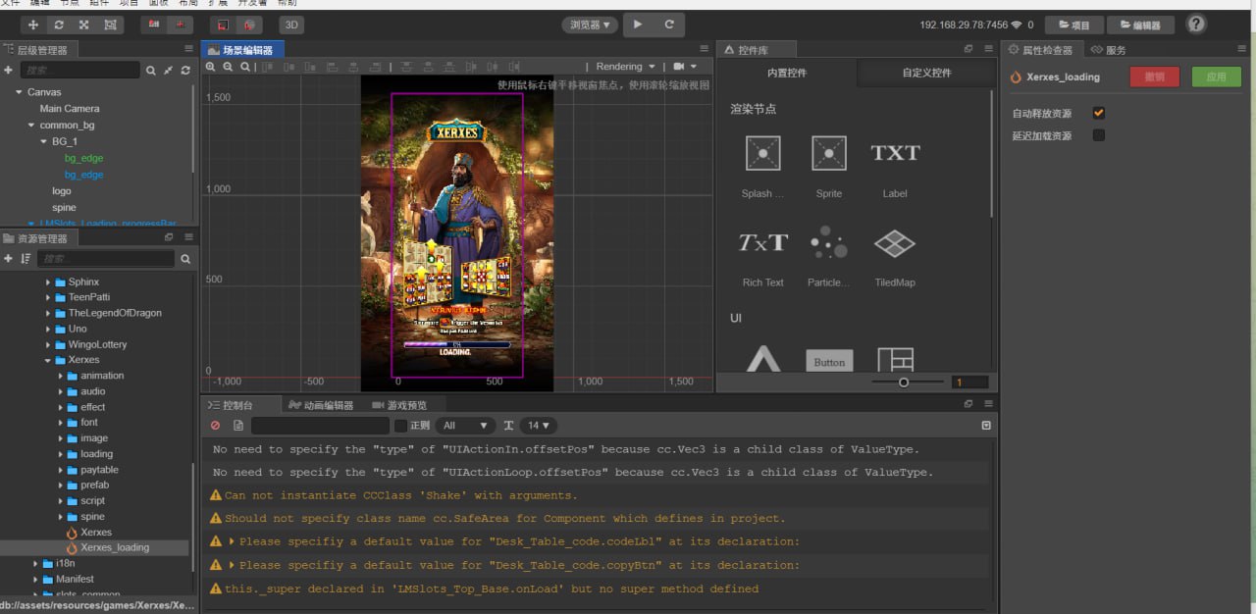Switch to the 动画编辑器 tab
The width and height of the screenshot is (1256, 614).
coord(321,405)
